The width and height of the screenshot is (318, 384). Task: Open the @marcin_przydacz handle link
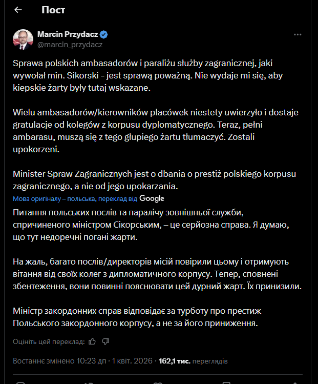(x=70, y=45)
